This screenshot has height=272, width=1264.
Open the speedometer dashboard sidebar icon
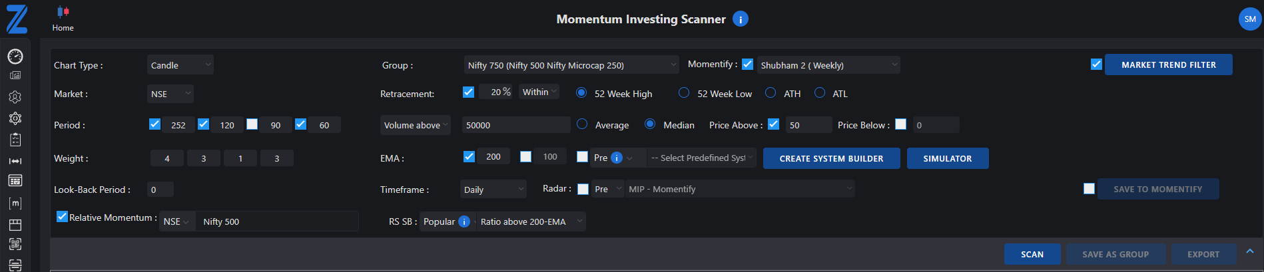coord(15,57)
